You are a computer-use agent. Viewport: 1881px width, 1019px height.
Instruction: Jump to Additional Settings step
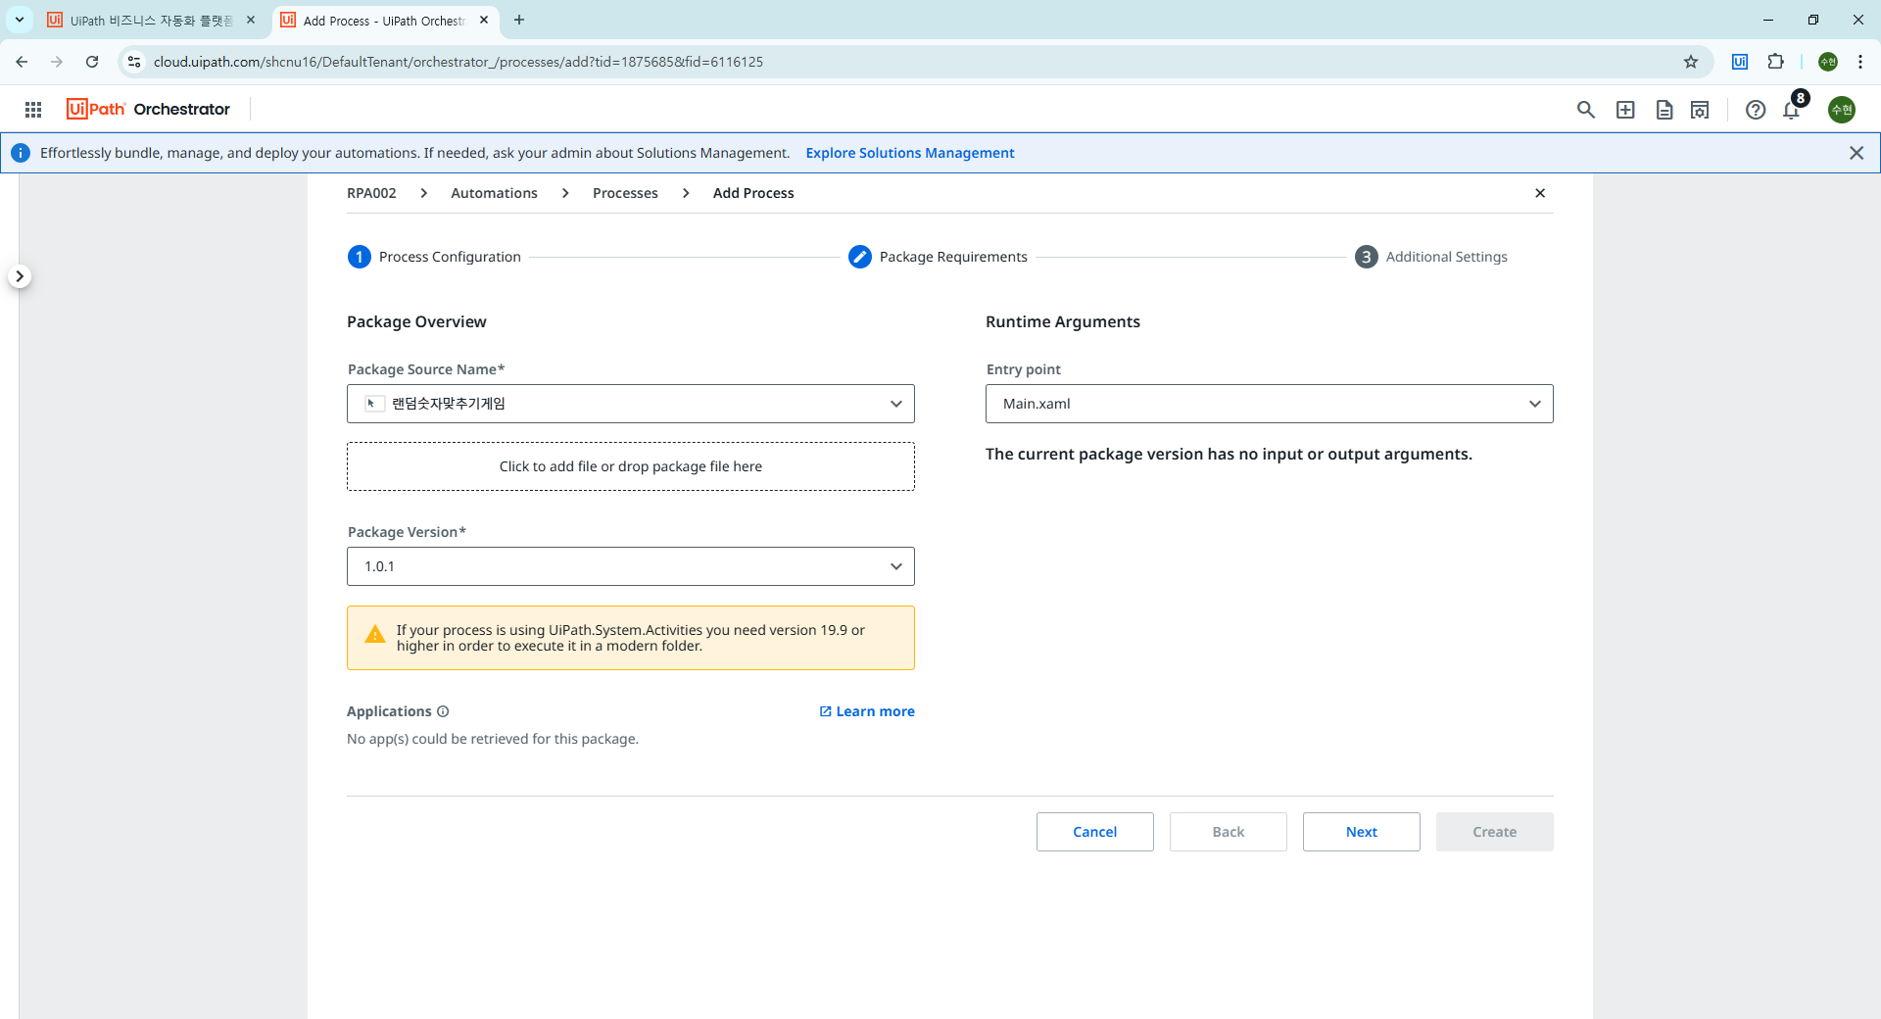[1430, 257]
